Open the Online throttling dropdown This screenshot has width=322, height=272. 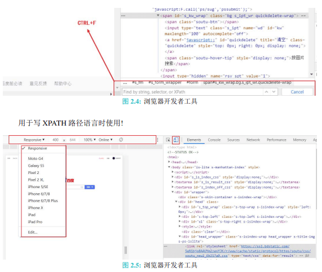point(105,140)
